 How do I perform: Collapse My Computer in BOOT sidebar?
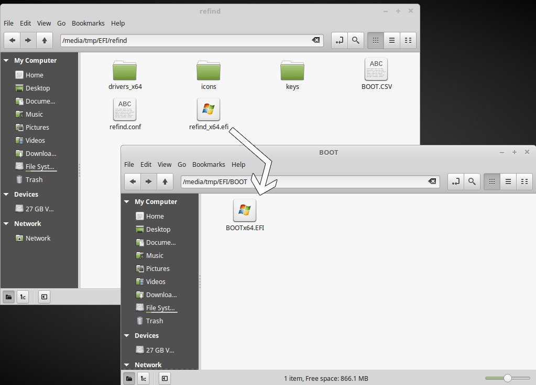(x=126, y=202)
